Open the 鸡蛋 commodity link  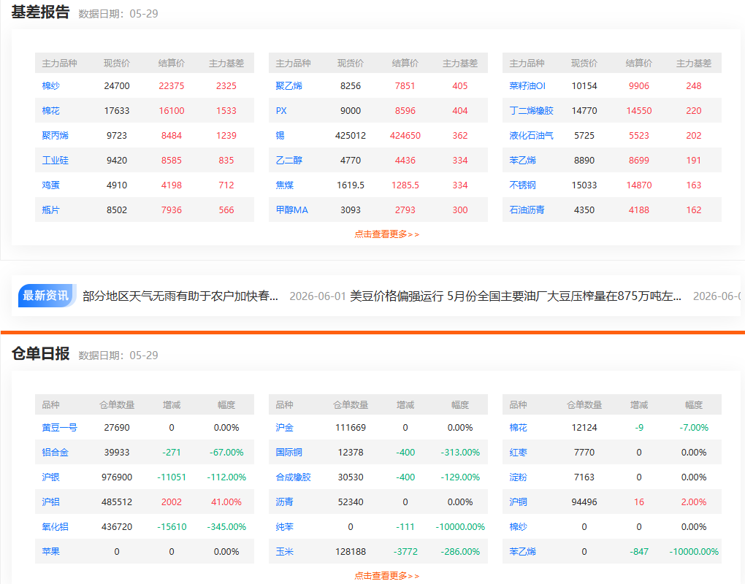click(51, 185)
